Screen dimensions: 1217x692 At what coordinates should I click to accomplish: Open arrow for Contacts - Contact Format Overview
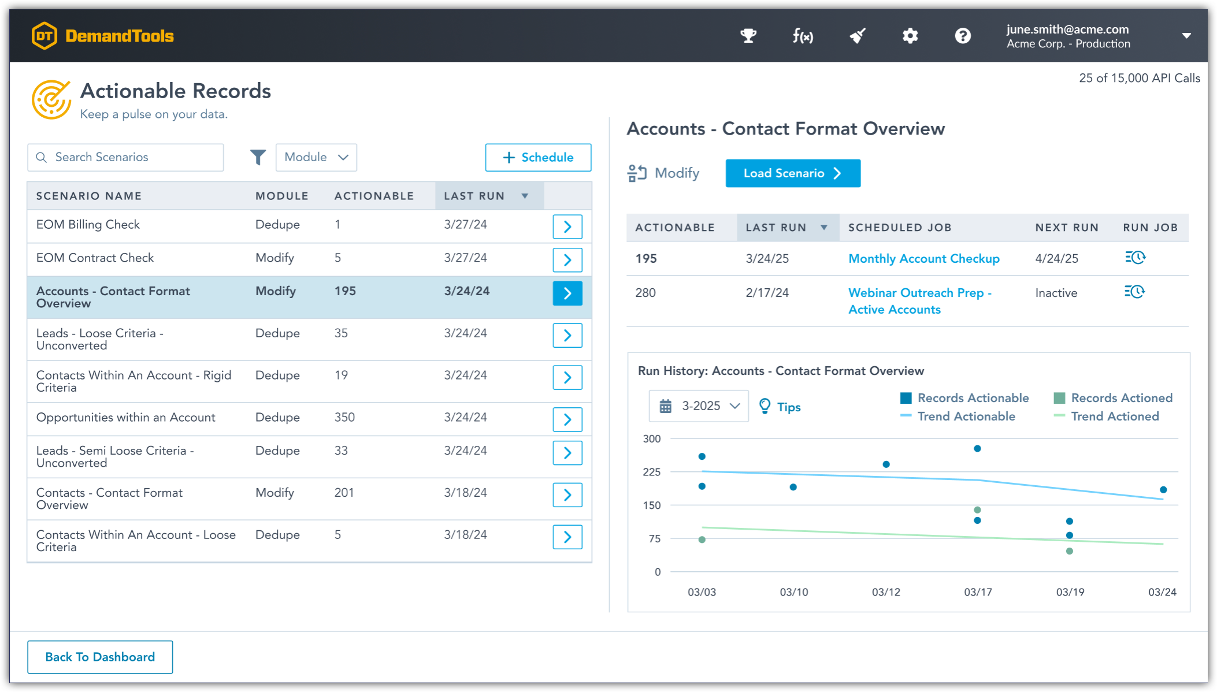point(567,495)
